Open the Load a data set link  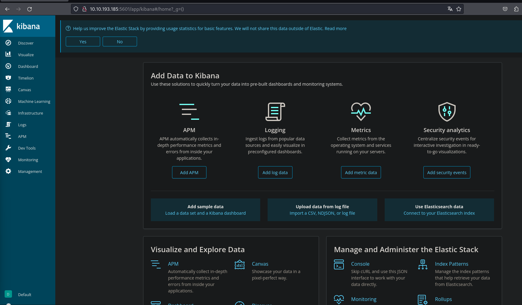pyautogui.click(x=205, y=213)
